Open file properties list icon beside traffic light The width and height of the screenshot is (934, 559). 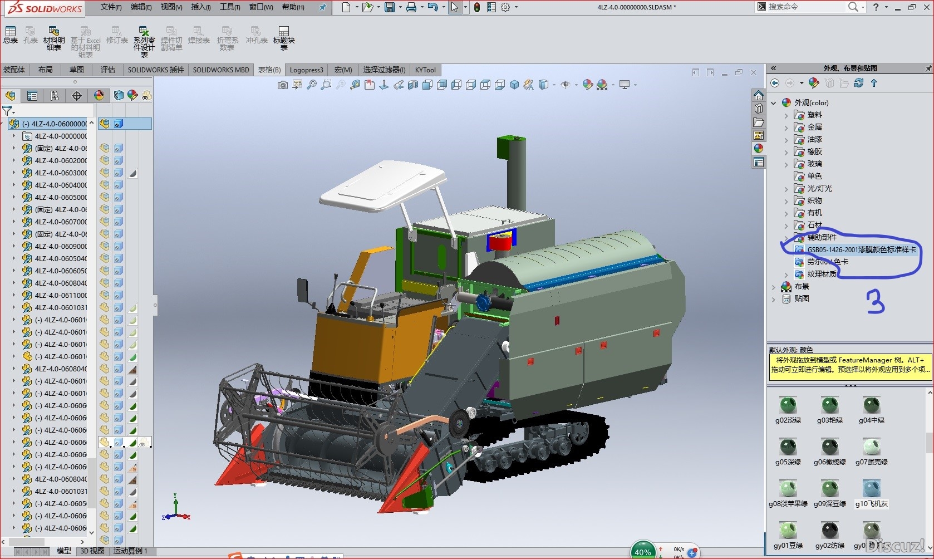[x=491, y=7]
